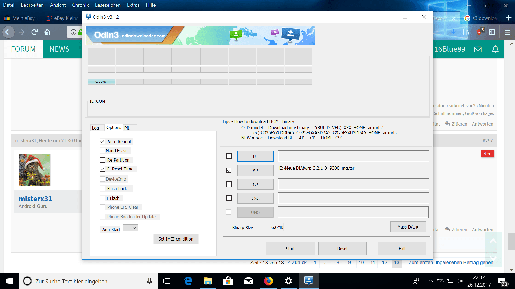Open Firefox from taskbar

[x=268, y=281]
